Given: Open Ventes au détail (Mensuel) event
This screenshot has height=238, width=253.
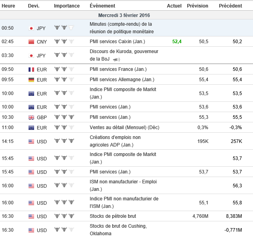Looking at the screenshot, I should coord(124,128).
